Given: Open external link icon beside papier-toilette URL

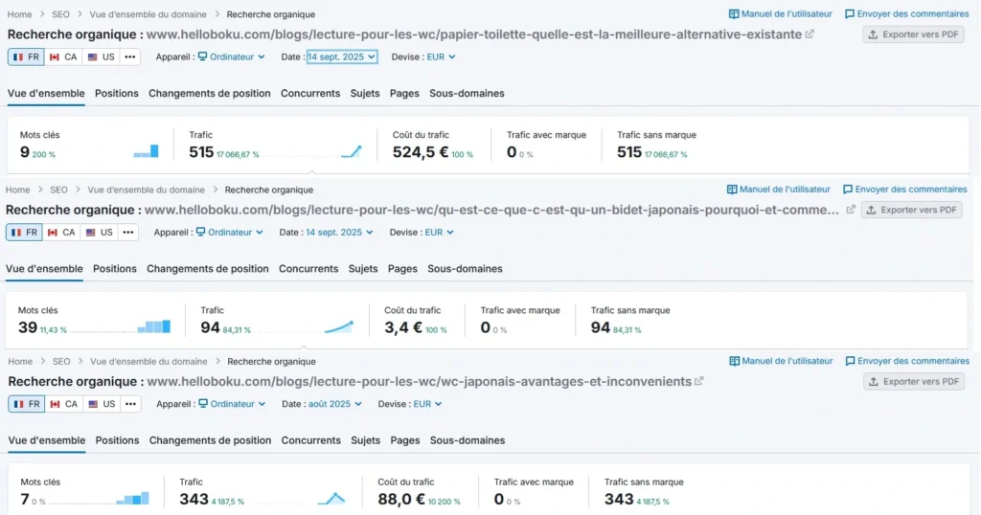Looking at the screenshot, I should point(810,34).
